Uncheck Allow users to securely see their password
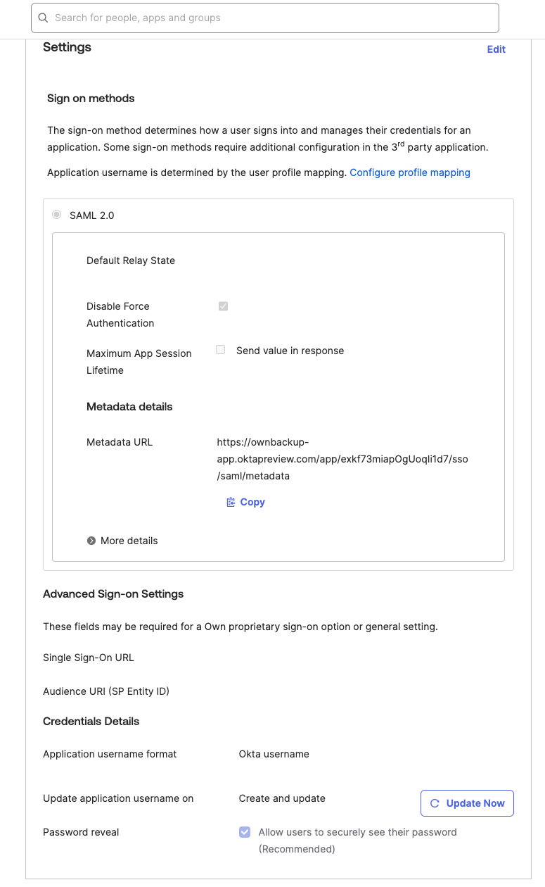545x887 pixels. click(x=244, y=831)
